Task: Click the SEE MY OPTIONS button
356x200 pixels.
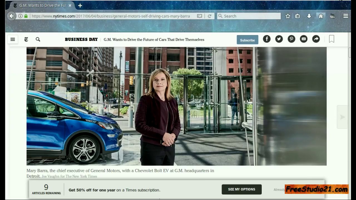Action: (x=242, y=189)
